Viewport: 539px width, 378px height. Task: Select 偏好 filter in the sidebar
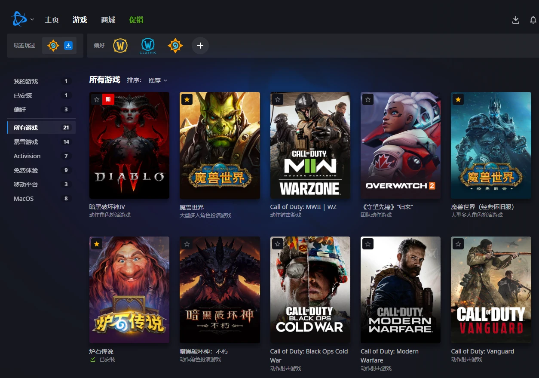[41, 110]
